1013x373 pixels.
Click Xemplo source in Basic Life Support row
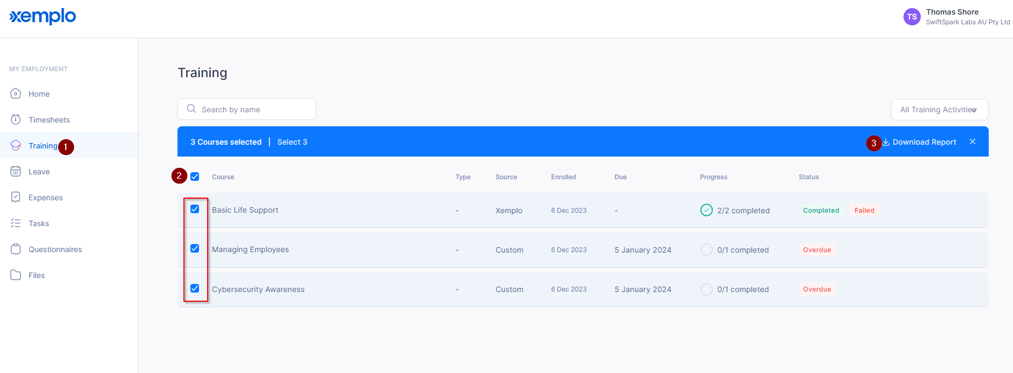[x=509, y=211]
